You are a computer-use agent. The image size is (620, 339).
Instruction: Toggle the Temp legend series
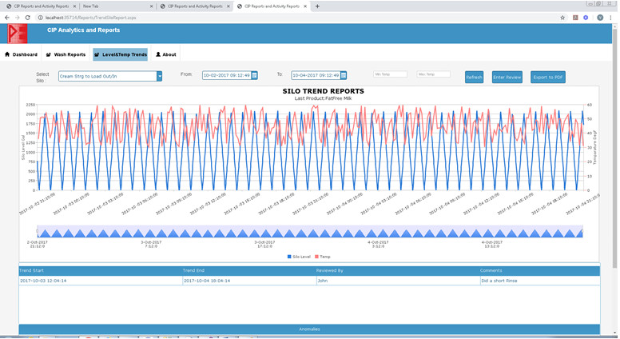(x=324, y=257)
